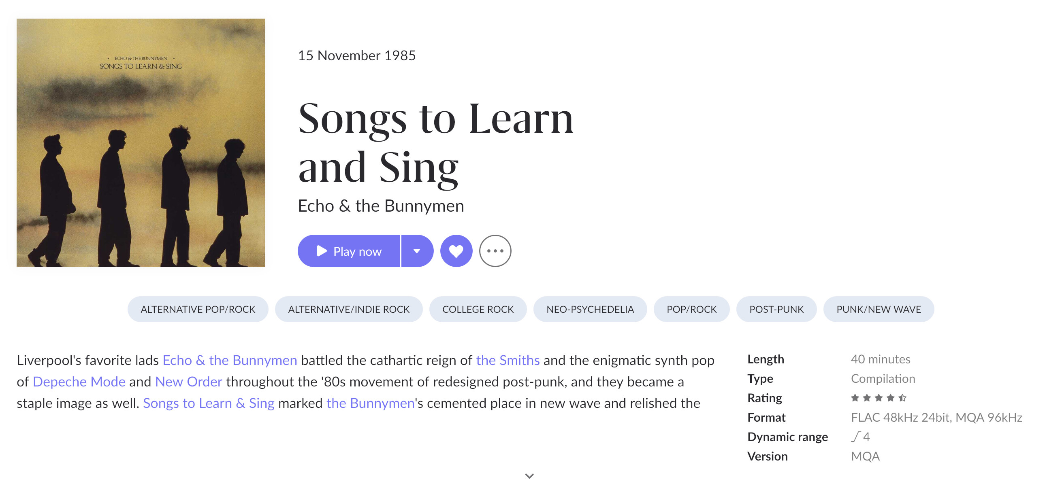
Task: Click the album cover artwork
Action: pos(141,143)
